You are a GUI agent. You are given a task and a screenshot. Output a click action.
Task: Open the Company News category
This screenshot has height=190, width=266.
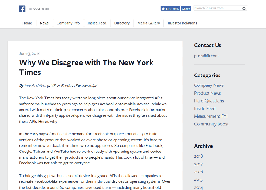[x=209, y=85]
